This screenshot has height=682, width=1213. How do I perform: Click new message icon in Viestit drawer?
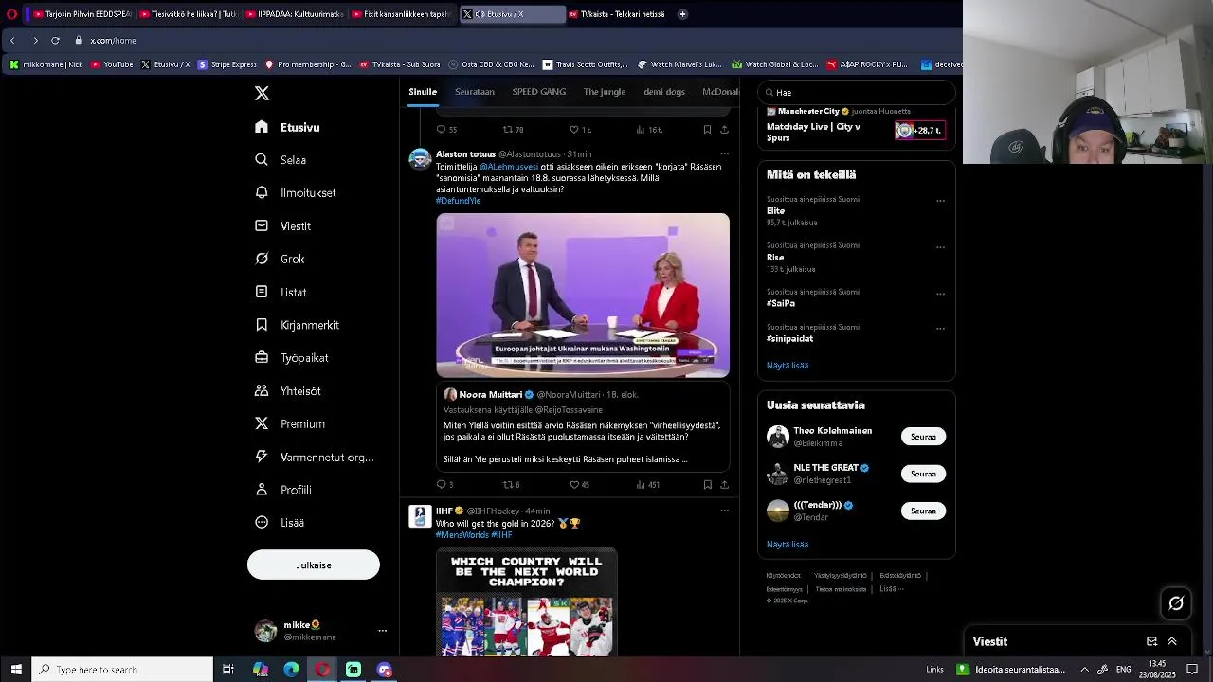click(x=1151, y=641)
